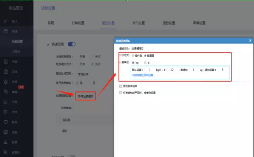Click the red HOT badge near 营销
254x157 pixels.
tap(21, 87)
